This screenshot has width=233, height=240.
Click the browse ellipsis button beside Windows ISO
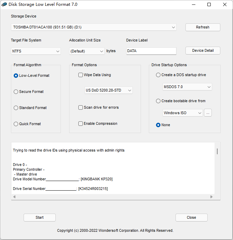tap(208, 113)
